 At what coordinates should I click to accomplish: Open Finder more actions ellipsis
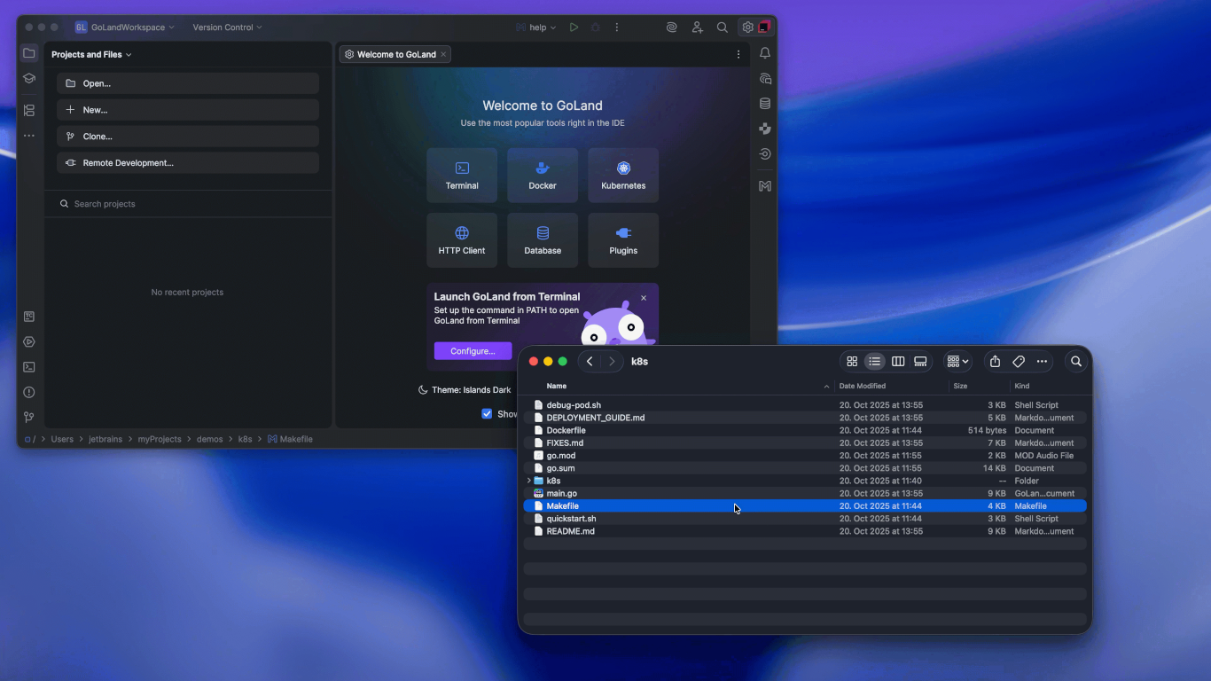[x=1042, y=362]
